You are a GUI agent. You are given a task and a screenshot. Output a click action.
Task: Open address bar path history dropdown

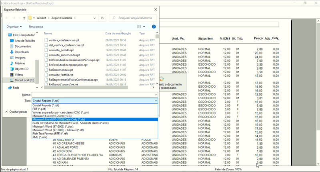94,18
